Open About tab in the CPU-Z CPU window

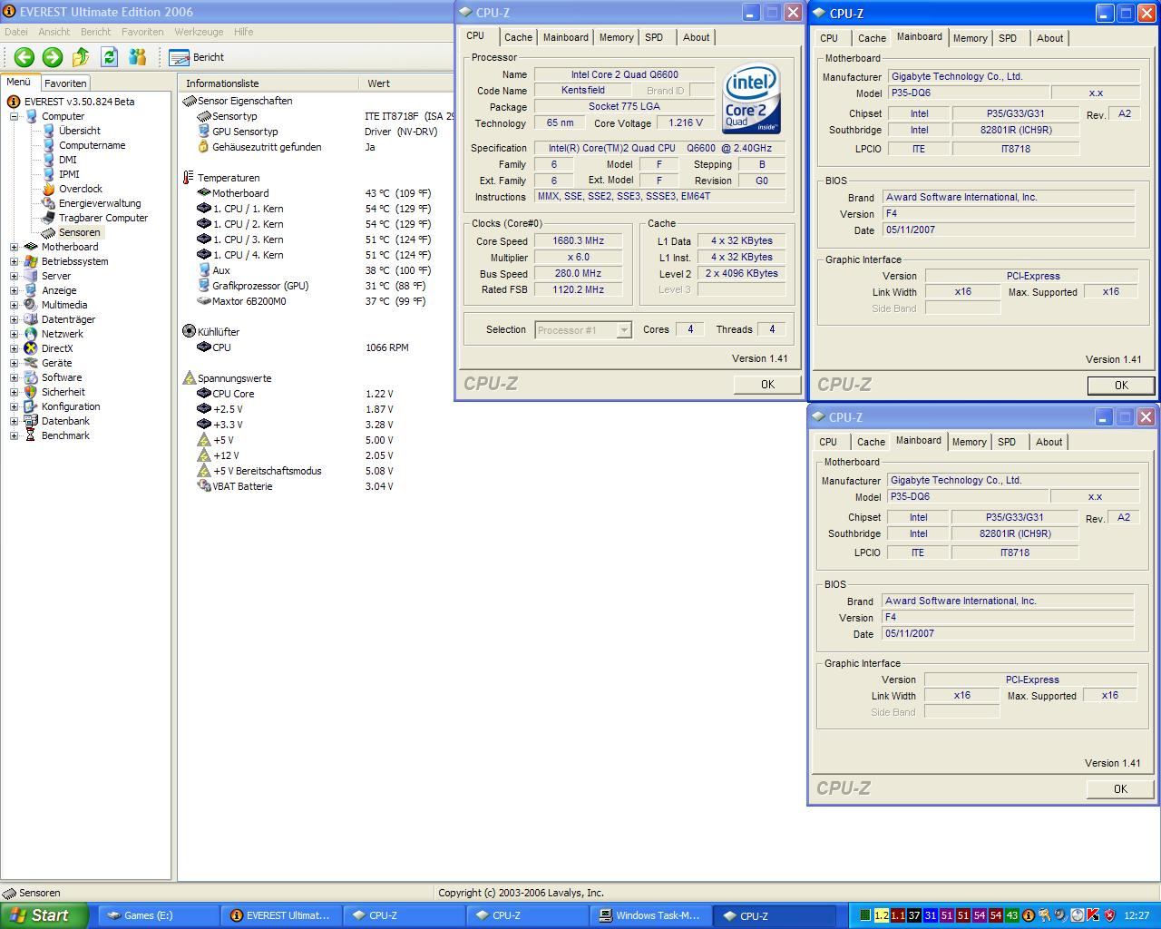click(697, 37)
